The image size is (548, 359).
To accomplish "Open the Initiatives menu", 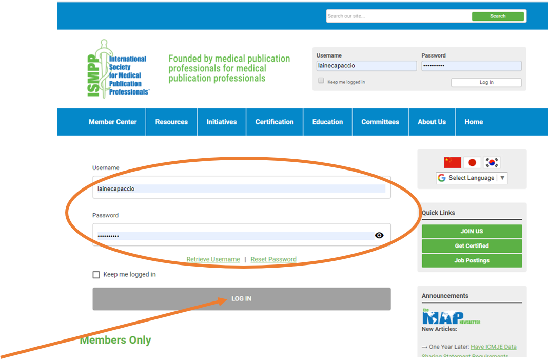I will click(x=222, y=122).
